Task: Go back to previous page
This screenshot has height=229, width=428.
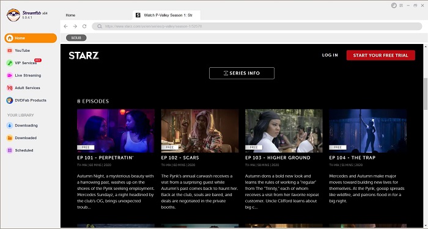Action: (x=65, y=26)
